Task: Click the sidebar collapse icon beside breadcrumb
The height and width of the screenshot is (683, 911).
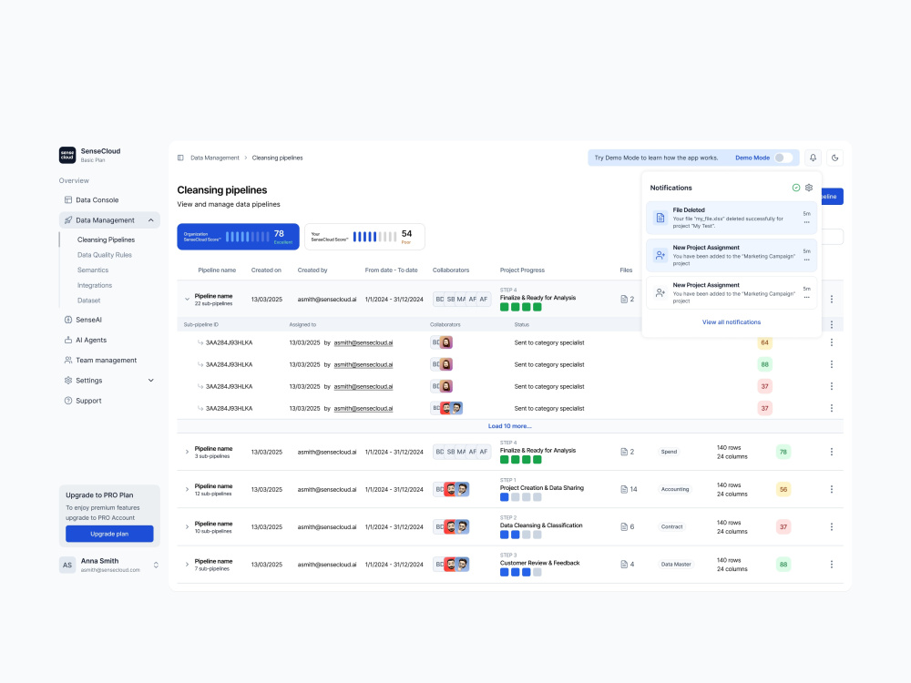Action: tap(180, 158)
